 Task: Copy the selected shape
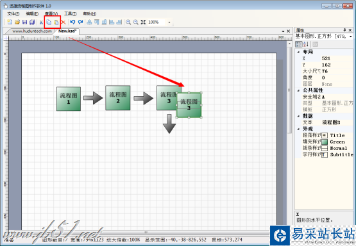pyautogui.click(x=49, y=22)
